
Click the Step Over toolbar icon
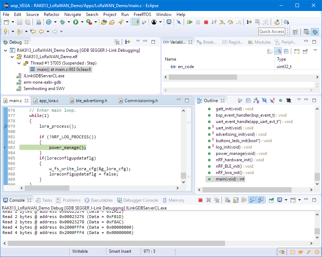(230, 22)
